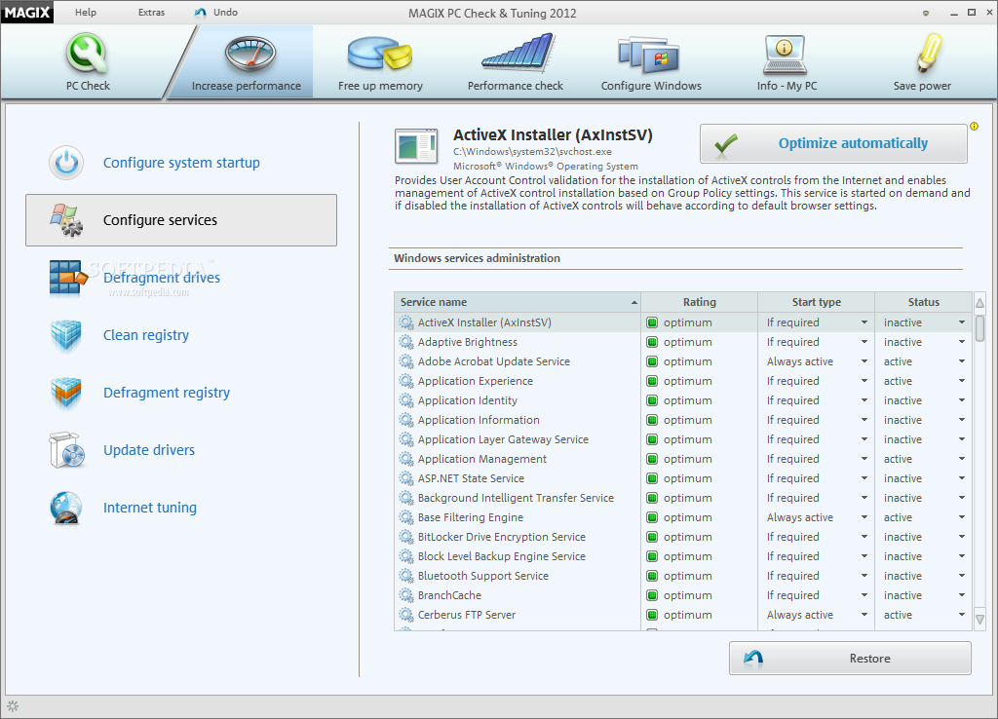This screenshot has width=998, height=719.
Task: Open the Configure Windows icon
Action: click(x=648, y=55)
